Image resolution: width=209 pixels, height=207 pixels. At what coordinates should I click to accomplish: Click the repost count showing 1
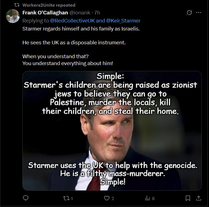72,199
